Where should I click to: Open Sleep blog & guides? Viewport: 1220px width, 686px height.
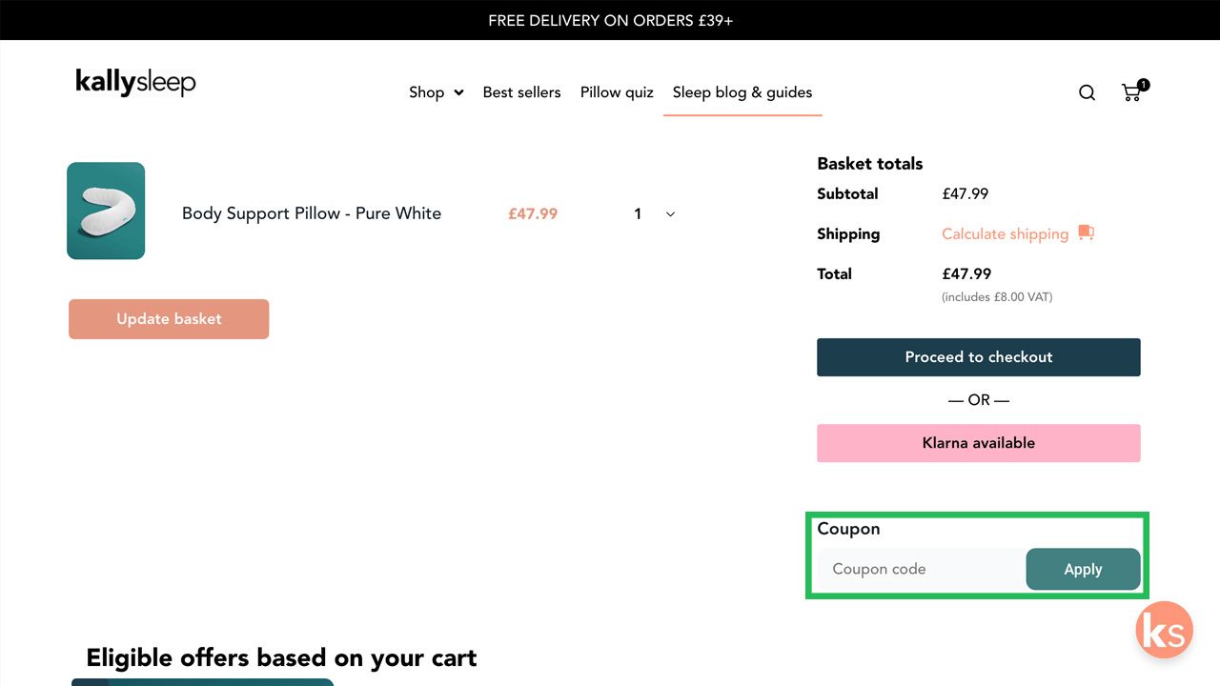point(742,92)
